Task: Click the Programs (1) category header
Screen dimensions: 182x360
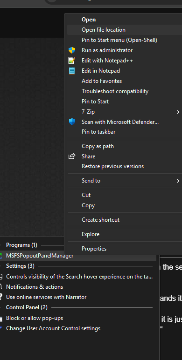Action: coord(21,245)
